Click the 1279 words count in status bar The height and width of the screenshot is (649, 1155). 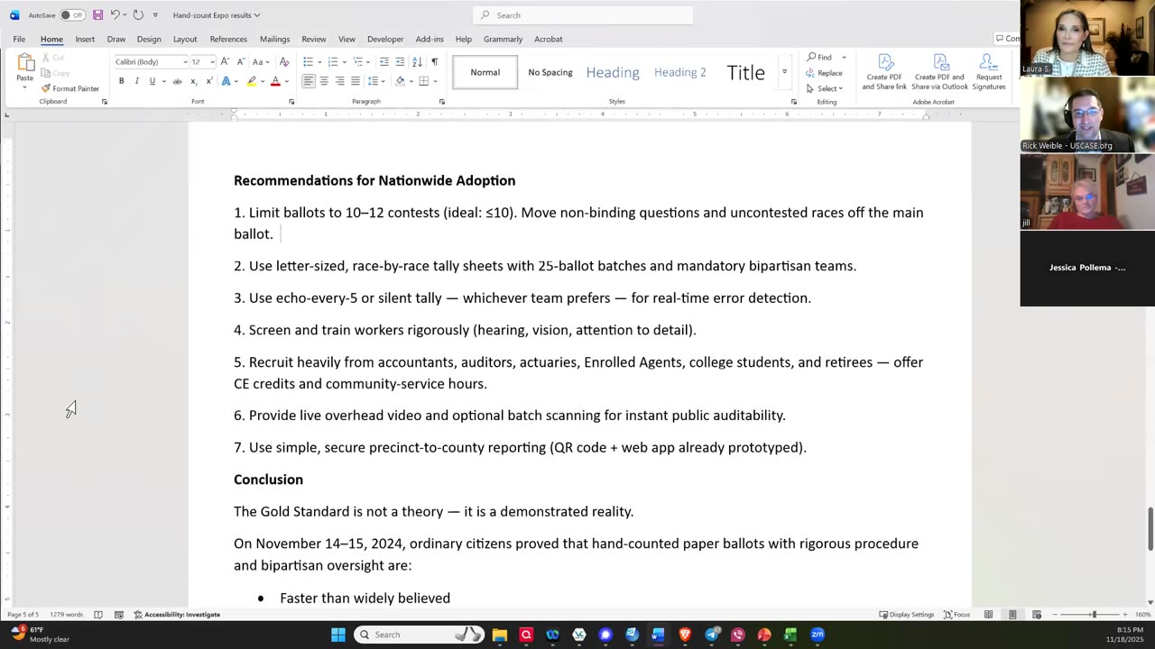point(66,615)
